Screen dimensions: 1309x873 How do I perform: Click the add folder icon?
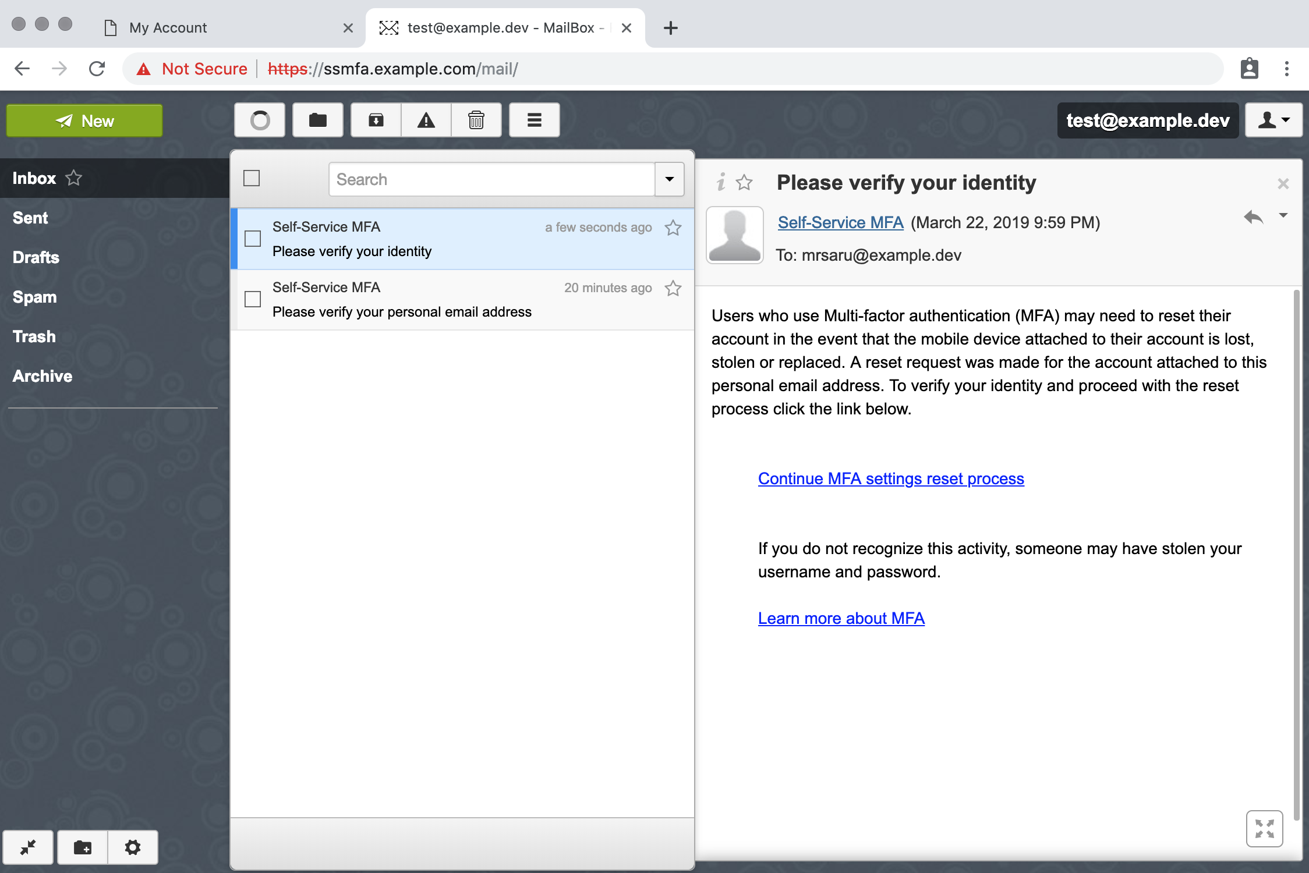point(83,847)
